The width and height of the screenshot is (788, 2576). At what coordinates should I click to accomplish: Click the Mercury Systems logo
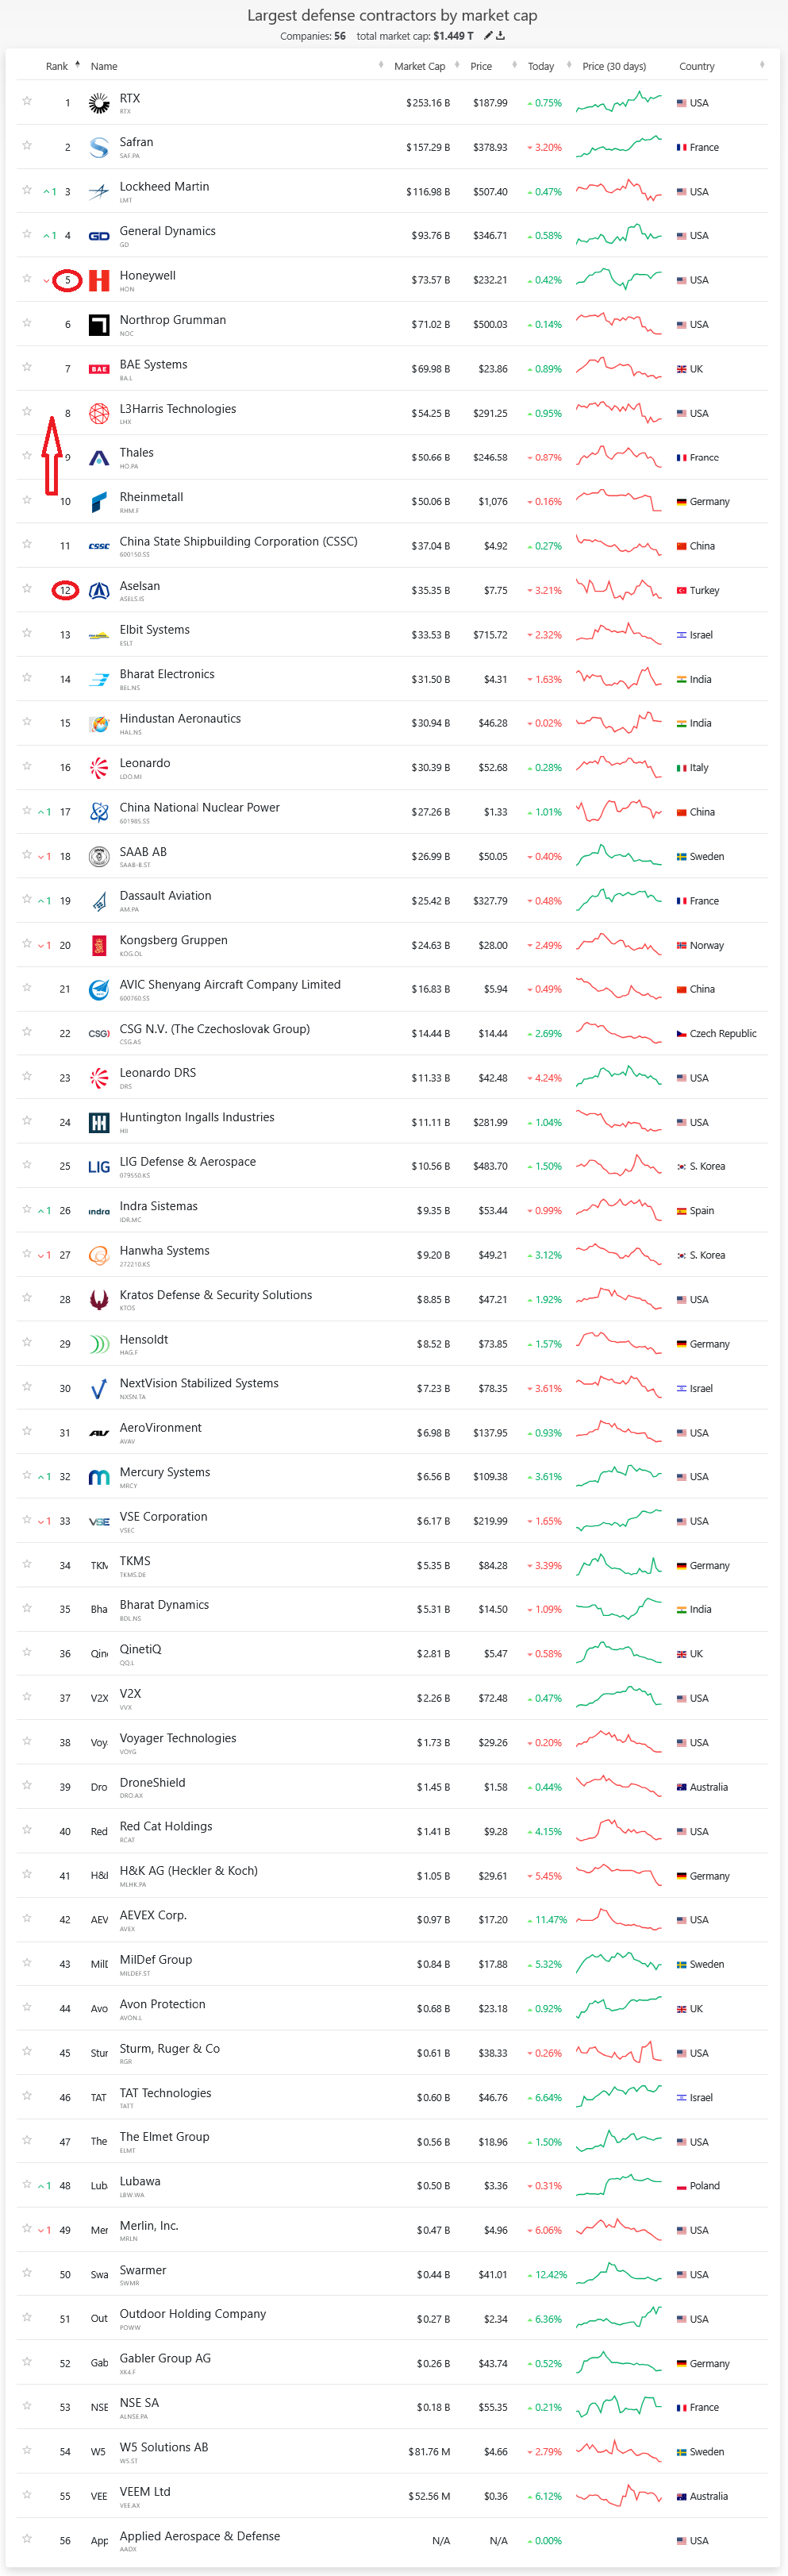click(x=99, y=1477)
